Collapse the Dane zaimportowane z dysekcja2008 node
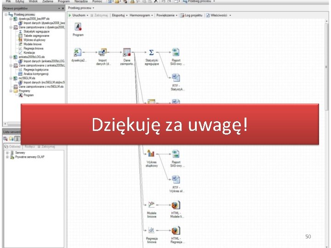331x248 pixels. (x=11, y=27)
